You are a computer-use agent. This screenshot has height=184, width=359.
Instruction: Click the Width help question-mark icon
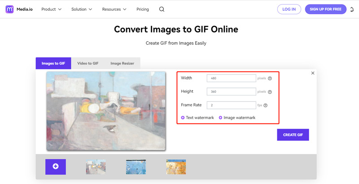[x=270, y=78]
